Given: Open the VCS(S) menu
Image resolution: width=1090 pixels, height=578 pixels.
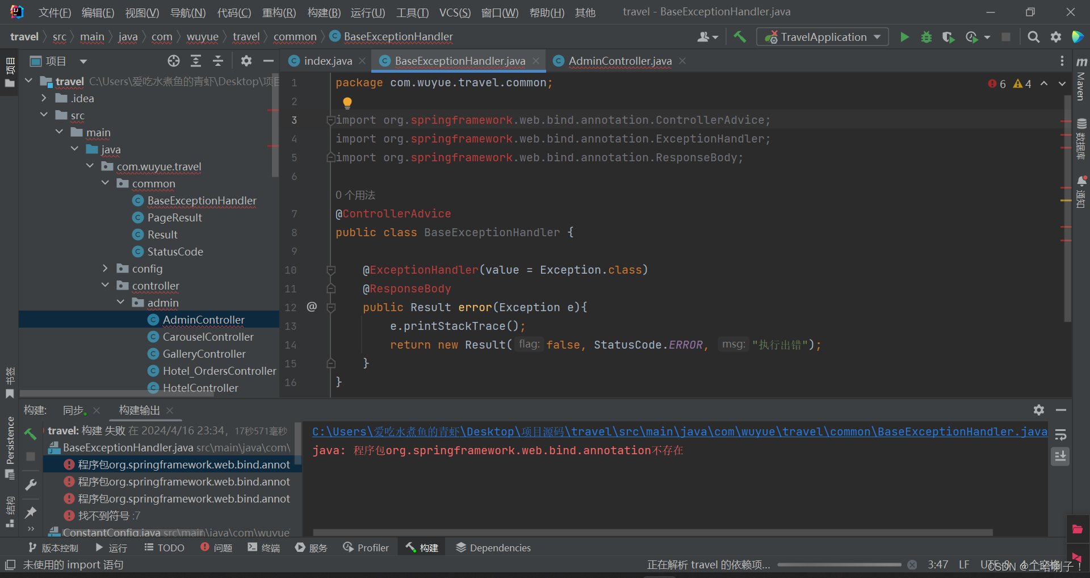Looking at the screenshot, I should [x=455, y=12].
